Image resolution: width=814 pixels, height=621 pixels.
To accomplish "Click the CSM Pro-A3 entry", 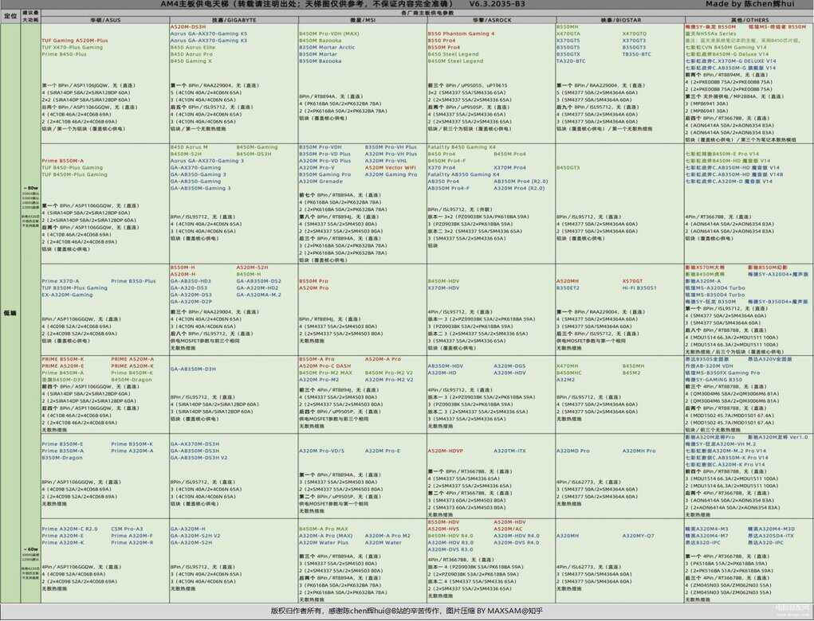I will pos(128,529).
